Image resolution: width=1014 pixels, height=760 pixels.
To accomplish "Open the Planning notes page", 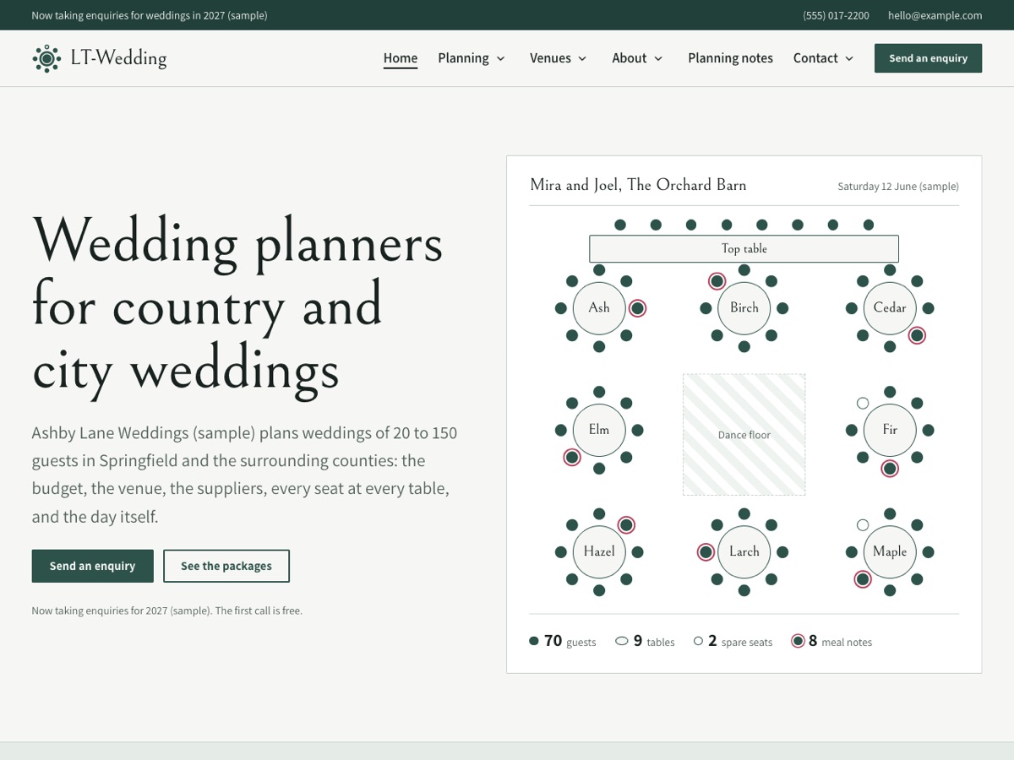I will 730,58.
